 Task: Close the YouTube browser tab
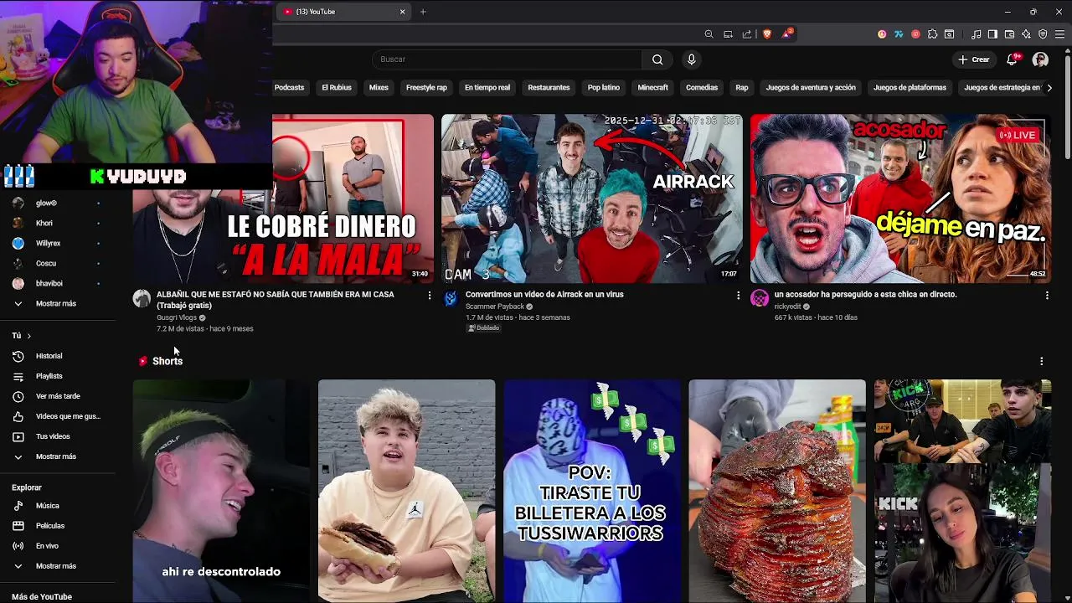(x=402, y=12)
